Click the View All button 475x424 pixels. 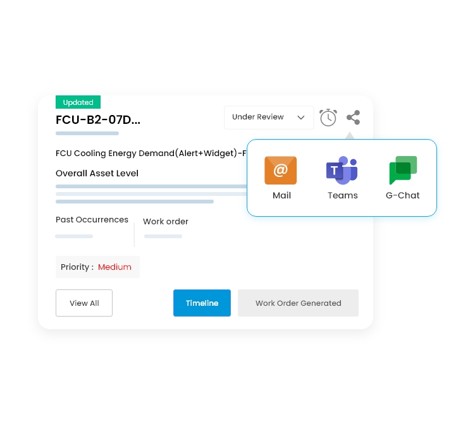click(x=84, y=303)
